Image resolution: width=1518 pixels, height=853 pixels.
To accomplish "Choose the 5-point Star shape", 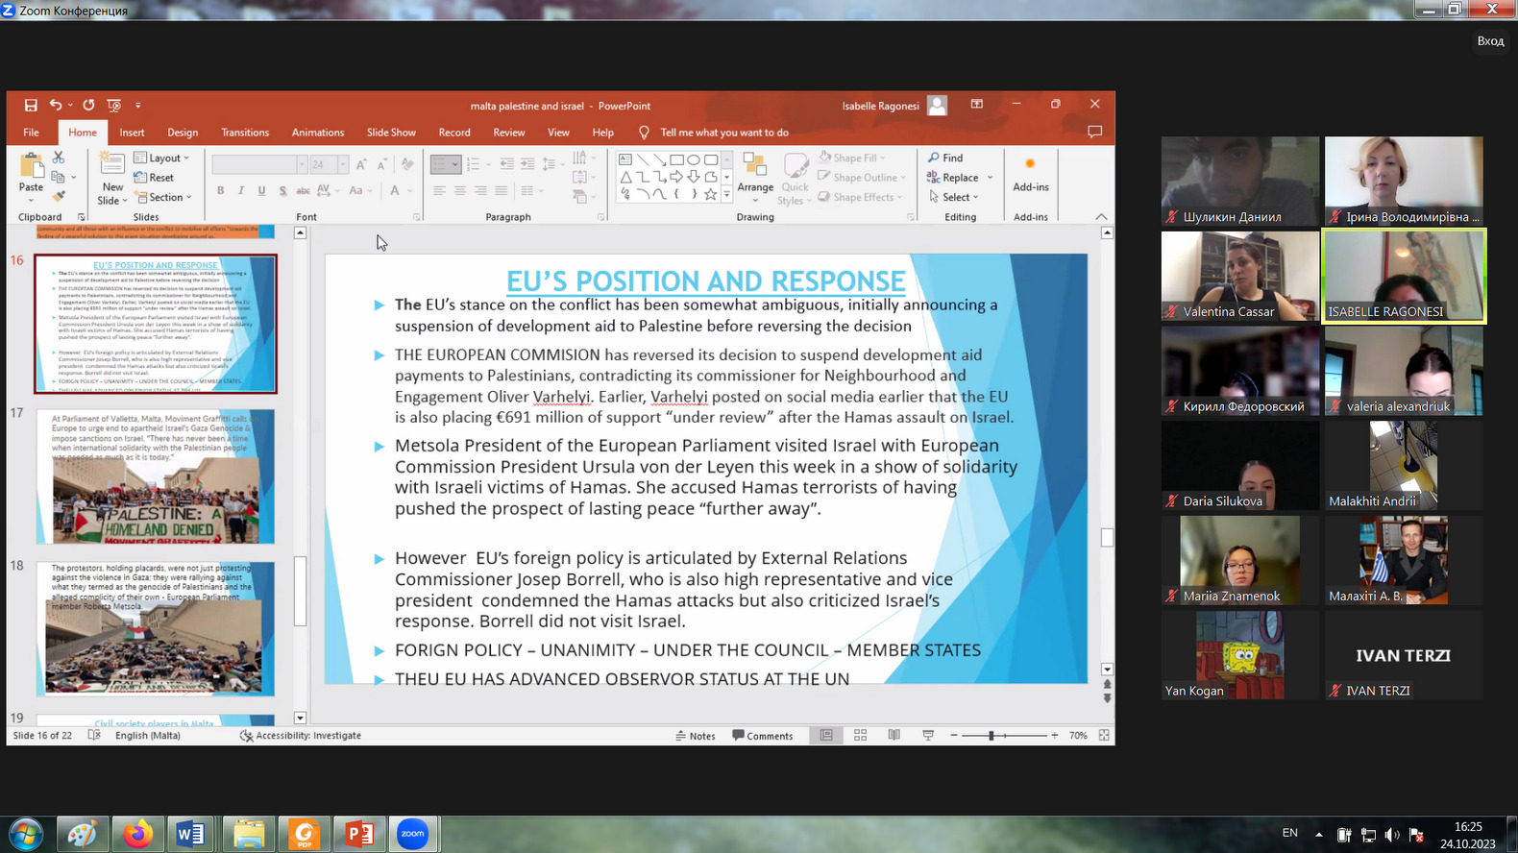I will coord(710,194).
